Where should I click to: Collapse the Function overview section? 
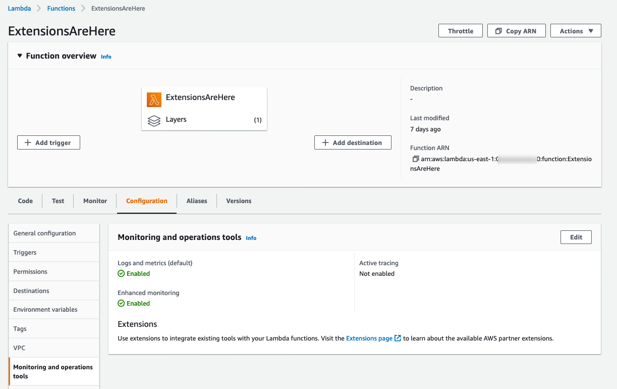point(20,56)
